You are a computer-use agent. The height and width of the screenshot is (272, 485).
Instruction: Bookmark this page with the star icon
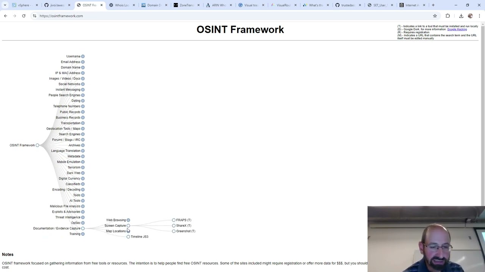[x=435, y=16]
